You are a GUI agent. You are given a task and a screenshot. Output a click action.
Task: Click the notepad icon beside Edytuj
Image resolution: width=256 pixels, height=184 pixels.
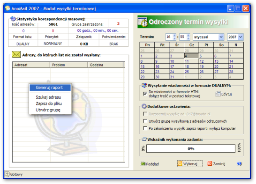coord(218,94)
